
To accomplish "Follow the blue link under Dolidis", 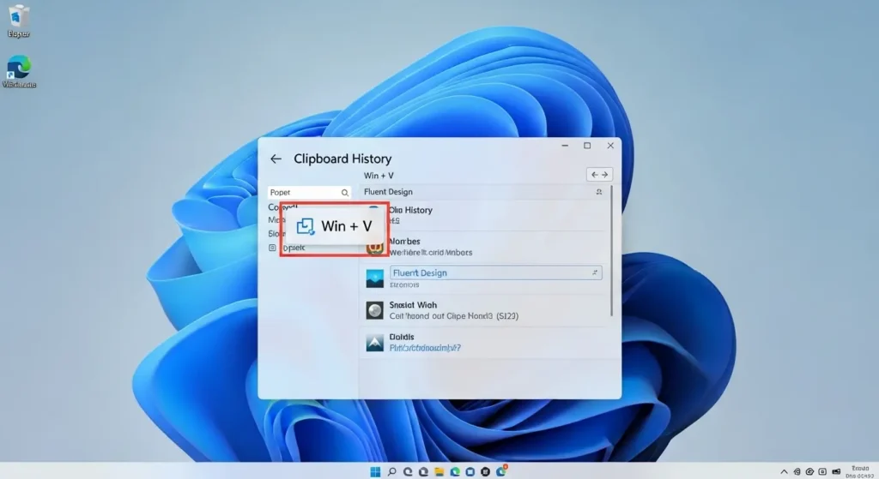I will 425,348.
